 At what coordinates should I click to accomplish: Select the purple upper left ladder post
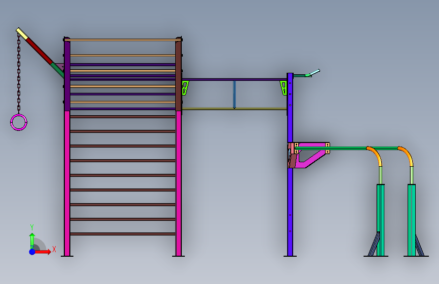pyautogui.click(x=67, y=74)
